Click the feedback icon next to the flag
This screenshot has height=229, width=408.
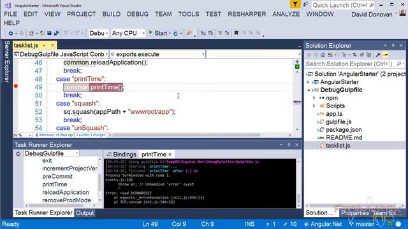point(305,4)
